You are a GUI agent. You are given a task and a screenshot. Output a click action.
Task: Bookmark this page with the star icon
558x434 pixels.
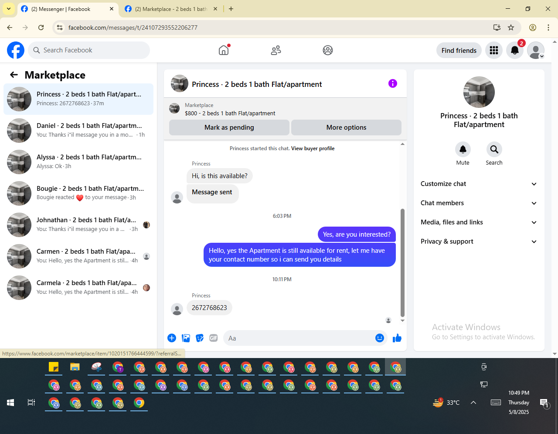pyautogui.click(x=511, y=28)
